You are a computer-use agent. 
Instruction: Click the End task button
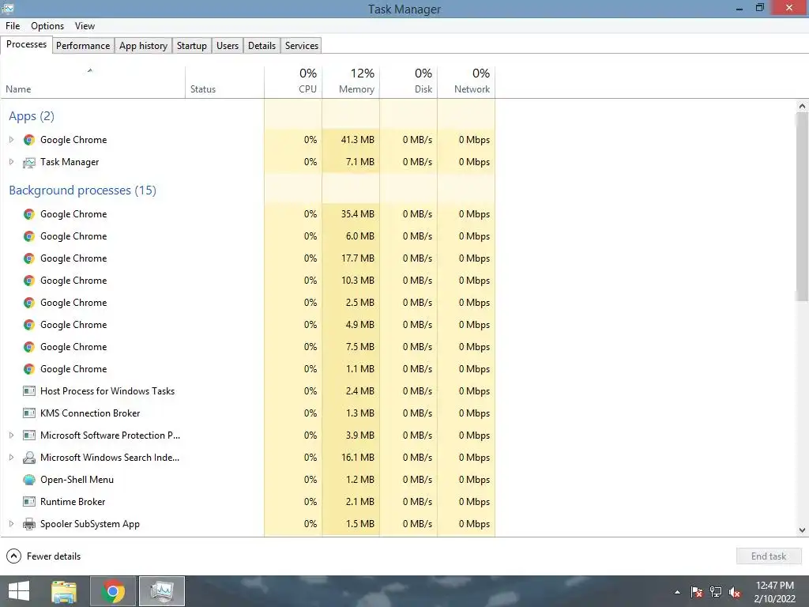[x=769, y=556]
